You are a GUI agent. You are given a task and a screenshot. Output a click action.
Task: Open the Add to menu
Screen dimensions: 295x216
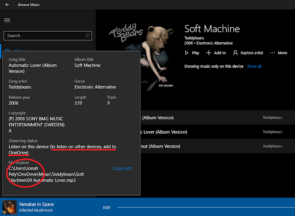click(216, 53)
